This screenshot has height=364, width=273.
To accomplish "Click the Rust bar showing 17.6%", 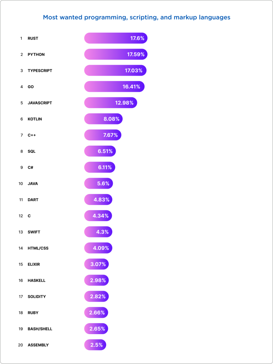I will coord(116,38).
